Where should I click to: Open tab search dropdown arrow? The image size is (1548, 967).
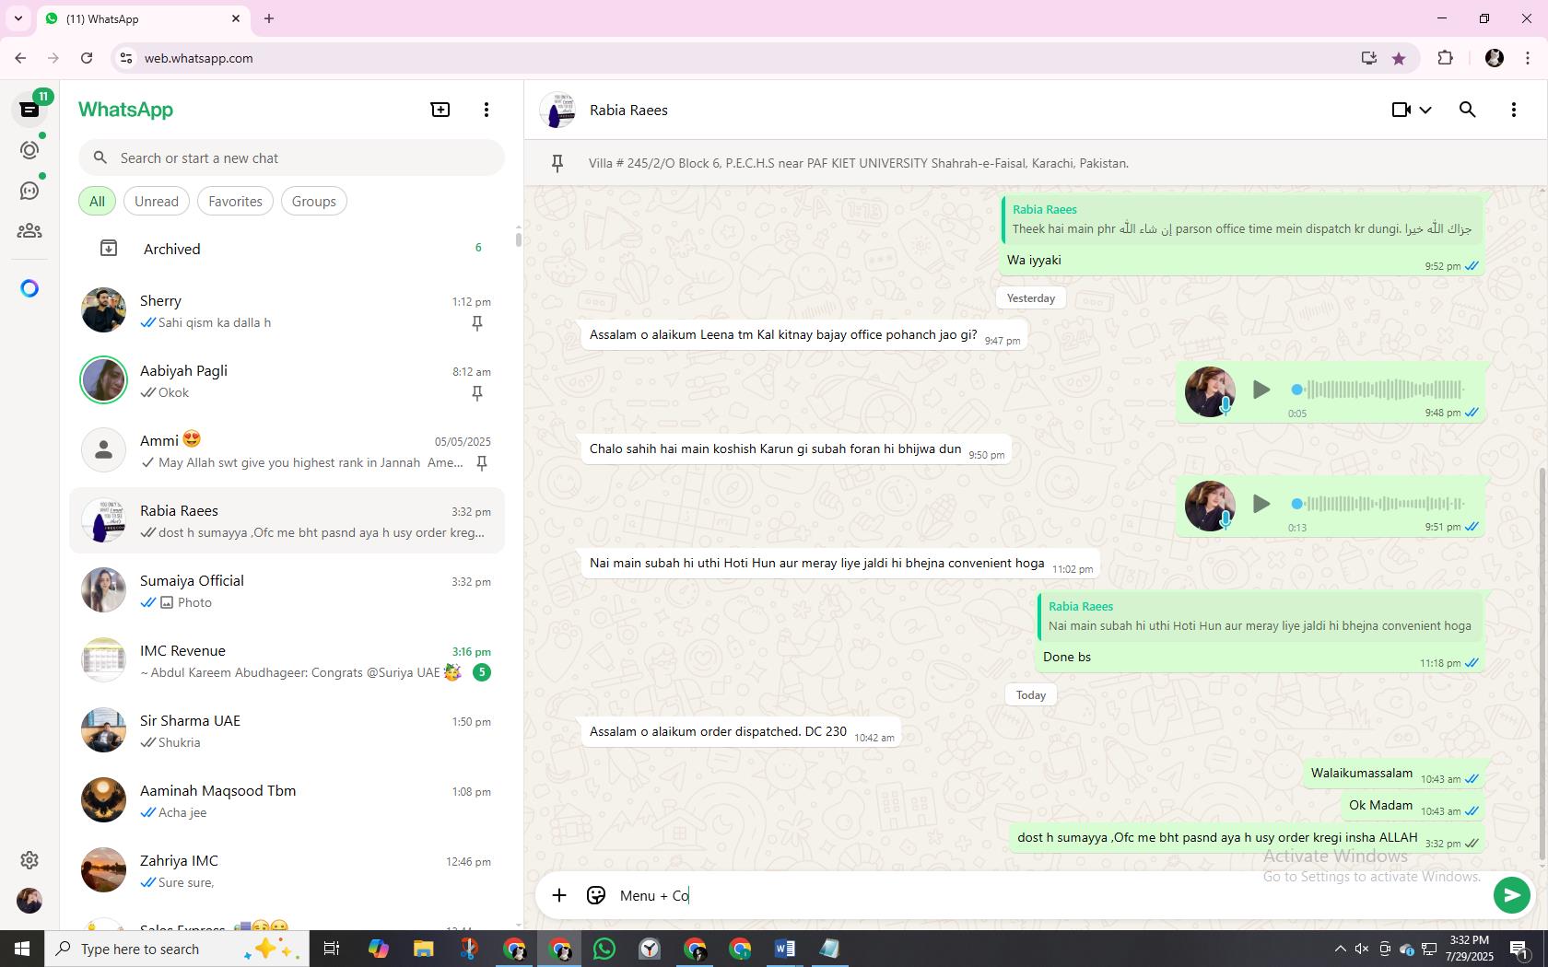click(x=18, y=18)
